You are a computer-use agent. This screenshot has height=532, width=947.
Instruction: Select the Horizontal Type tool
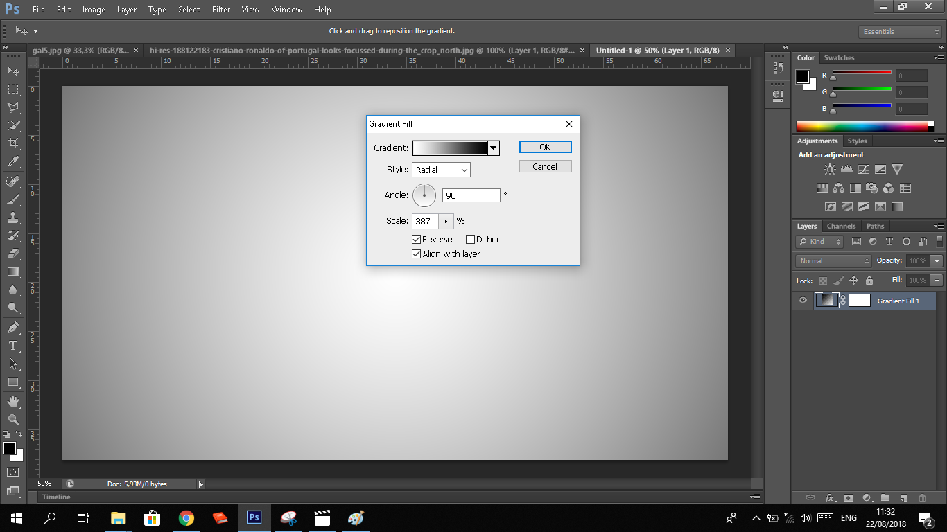click(x=13, y=346)
